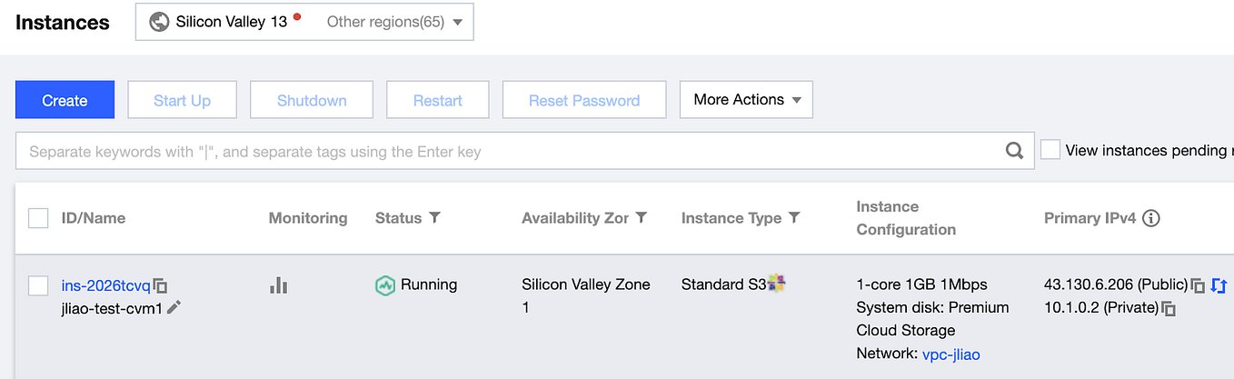Viewport: 1234px width, 379px height.
Task: Edit instance name jliao-test-cvm1 pencil icon
Action: pos(174,308)
